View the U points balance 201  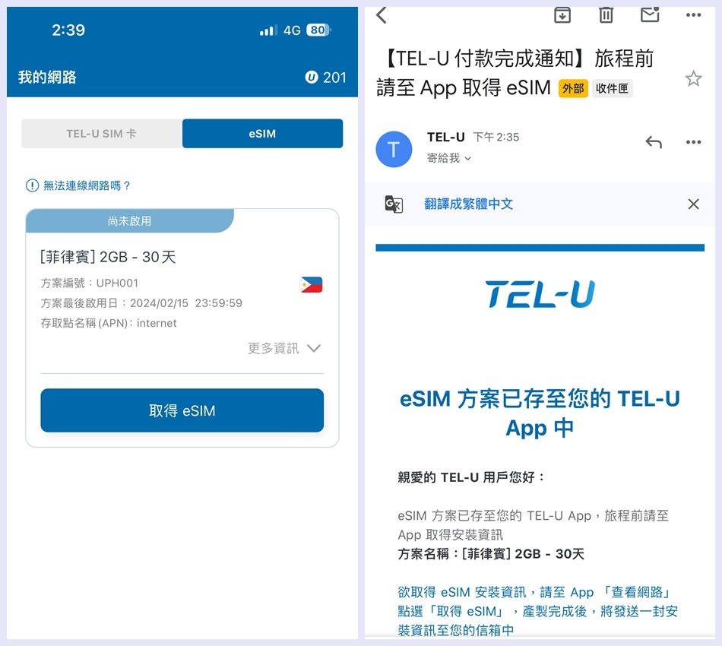pyautogui.click(x=325, y=78)
